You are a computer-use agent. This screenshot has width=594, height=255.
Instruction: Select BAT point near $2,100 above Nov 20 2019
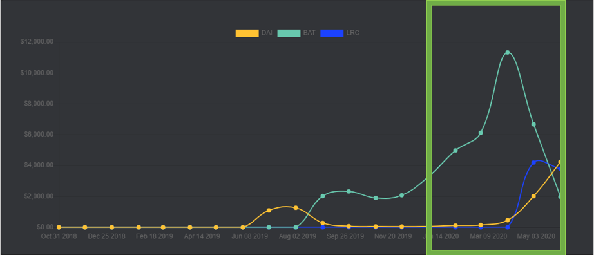pyautogui.click(x=401, y=195)
